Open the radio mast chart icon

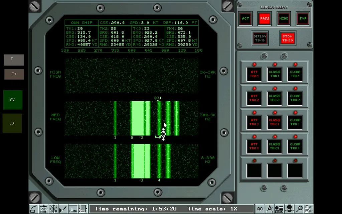click(x=34, y=209)
